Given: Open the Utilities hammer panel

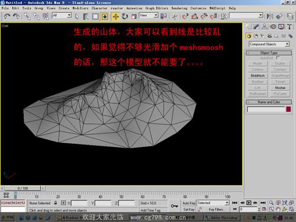Looking at the screenshot, I should tap(289, 27).
